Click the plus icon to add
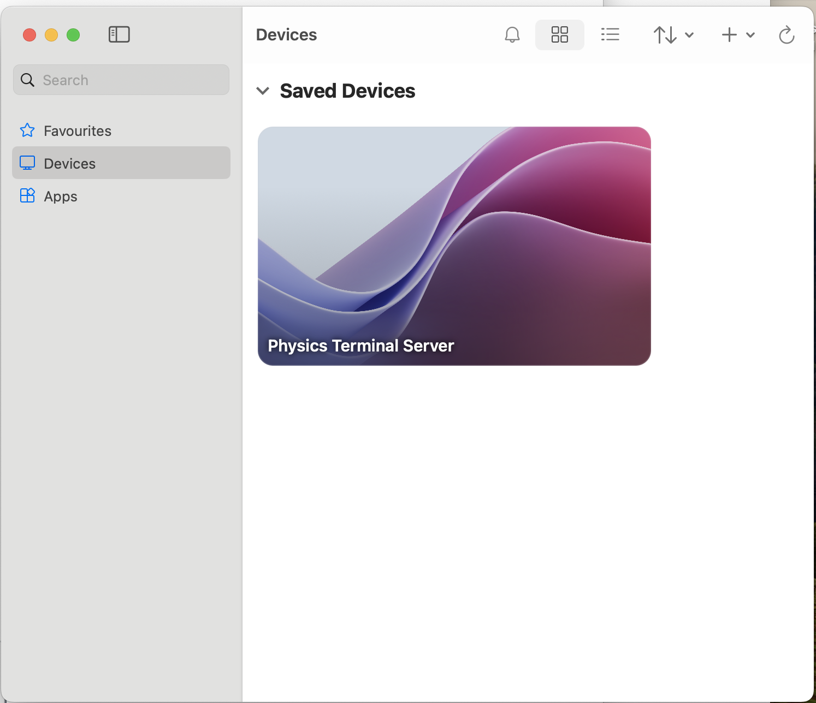Screen dimensions: 816x703 point(729,35)
